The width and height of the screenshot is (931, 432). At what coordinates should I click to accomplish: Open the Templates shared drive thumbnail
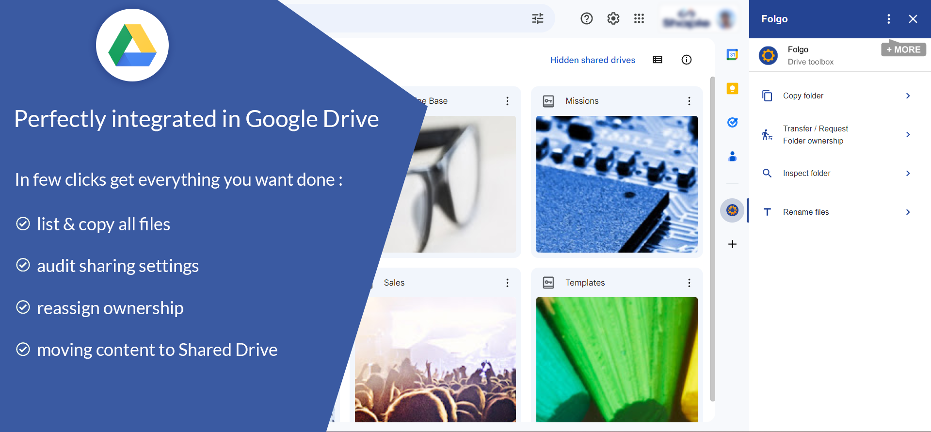point(617,359)
